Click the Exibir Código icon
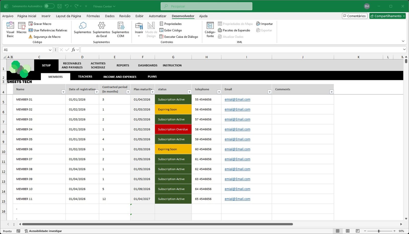Screen dimensions: 409x234 click(161, 30)
